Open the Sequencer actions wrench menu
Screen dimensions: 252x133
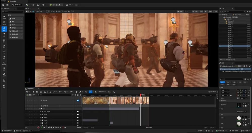(55, 92)
